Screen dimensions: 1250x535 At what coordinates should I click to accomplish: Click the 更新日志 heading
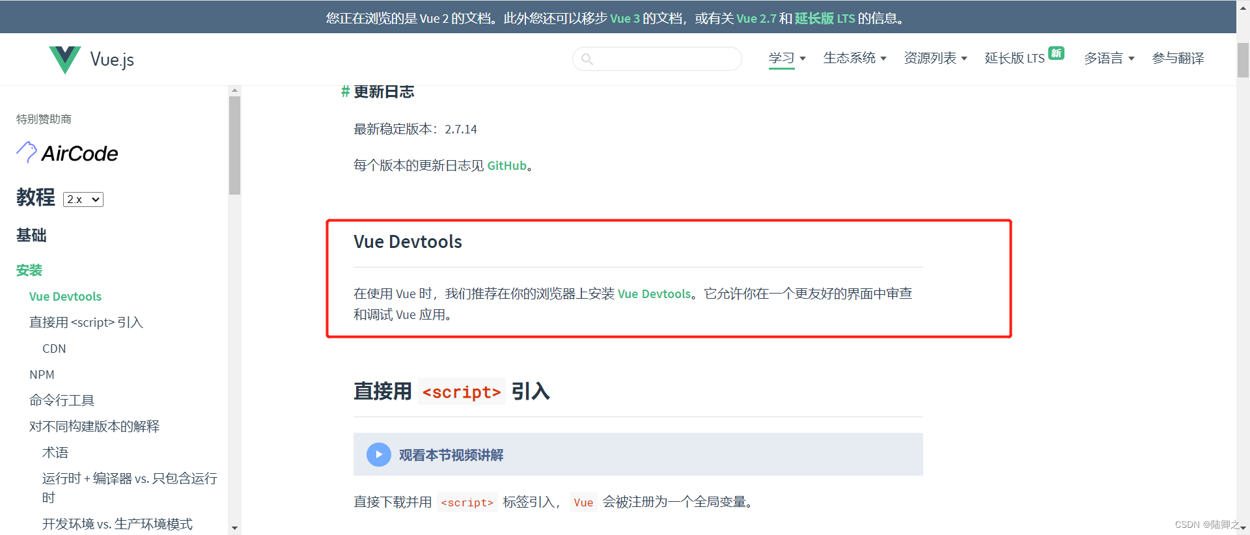click(383, 92)
